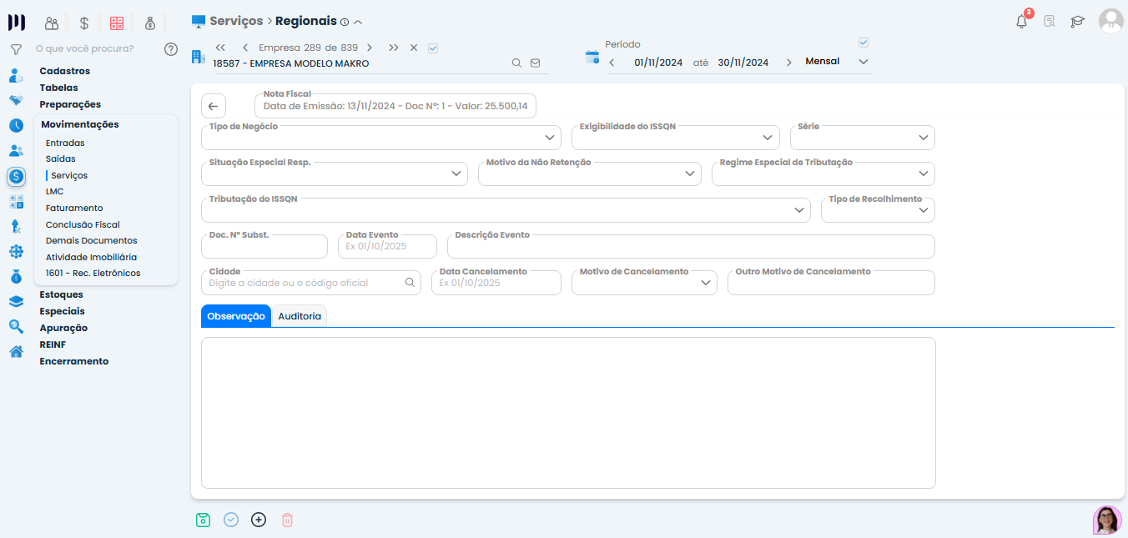Image resolution: width=1128 pixels, height=538 pixels.
Task: Click the help question mark icon
Action: [171, 49]
